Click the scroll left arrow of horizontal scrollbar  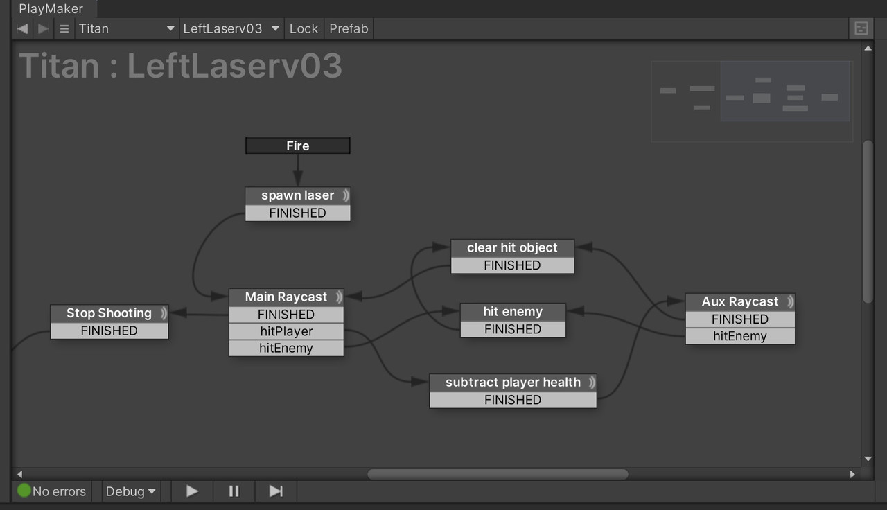pos(19,475)
